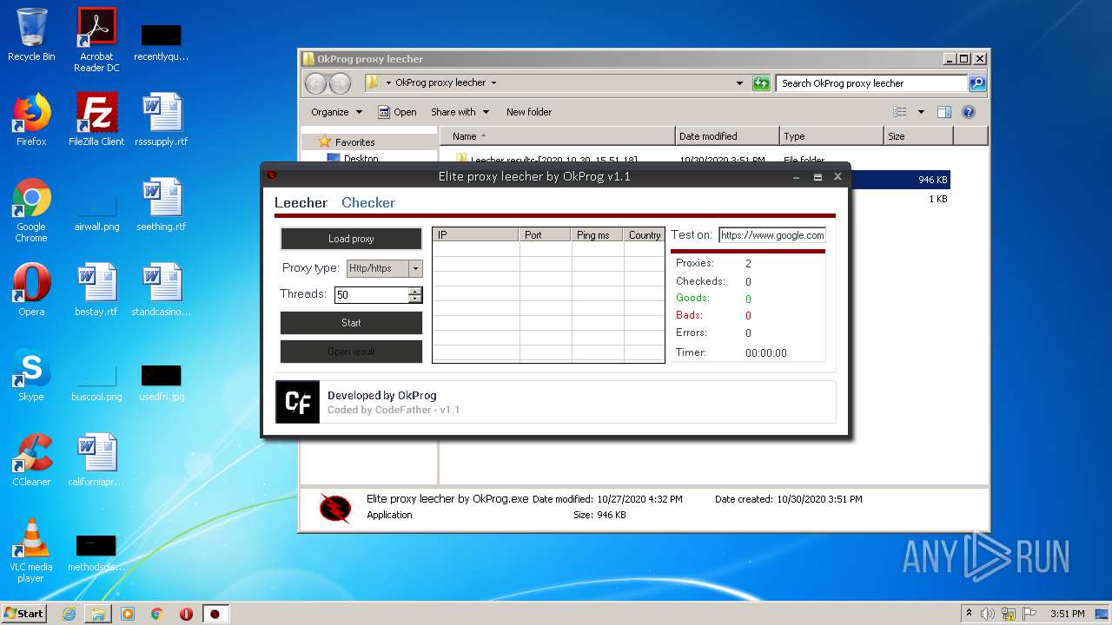This screenshot has height=625, width=1112.
Task: Launch Opera desktop shortcut
Action: pyautogui.click(x=31, y=290)
